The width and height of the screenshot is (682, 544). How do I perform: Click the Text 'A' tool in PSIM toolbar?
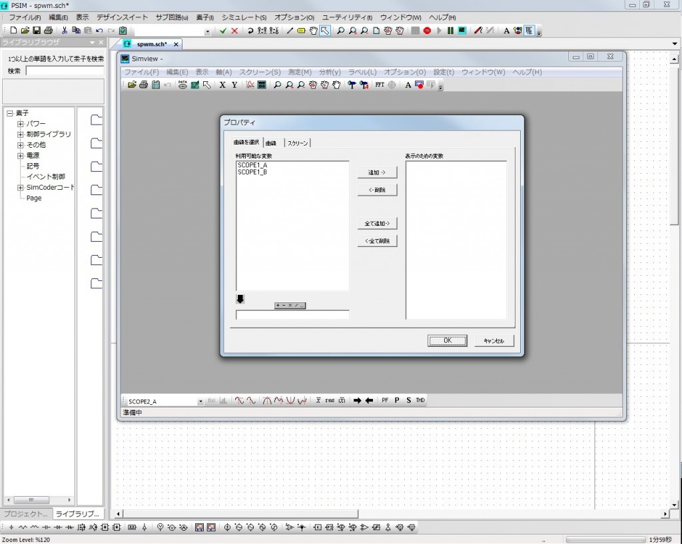[506, 31]
